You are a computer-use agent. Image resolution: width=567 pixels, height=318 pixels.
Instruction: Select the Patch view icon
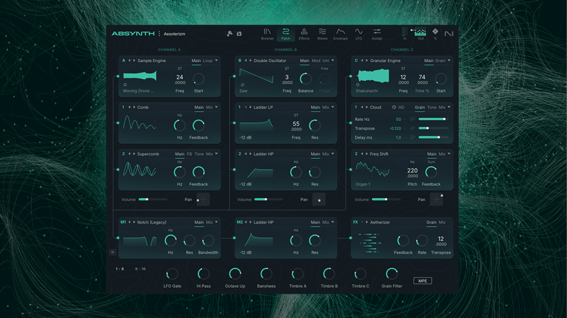coord(286,34)
